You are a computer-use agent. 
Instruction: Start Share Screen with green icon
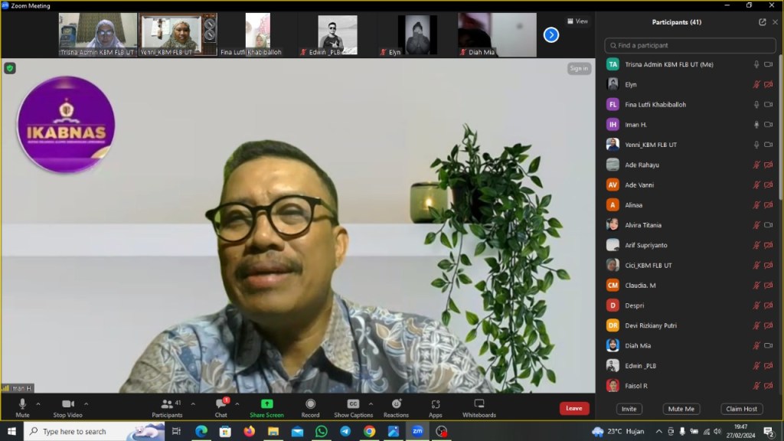[x=266, y=404]
